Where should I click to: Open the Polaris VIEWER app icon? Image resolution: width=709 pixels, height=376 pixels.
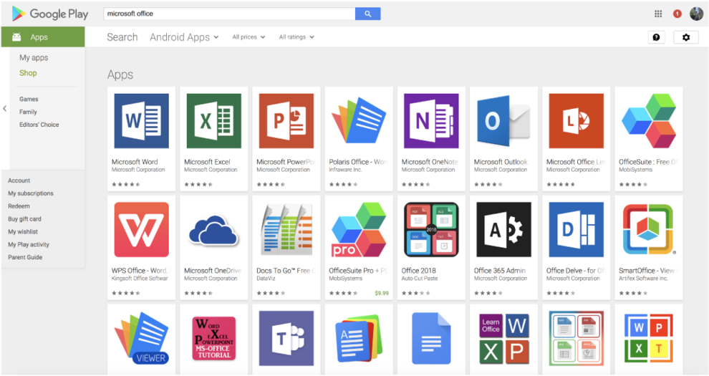pyautogui.click(x=142, y=338)
